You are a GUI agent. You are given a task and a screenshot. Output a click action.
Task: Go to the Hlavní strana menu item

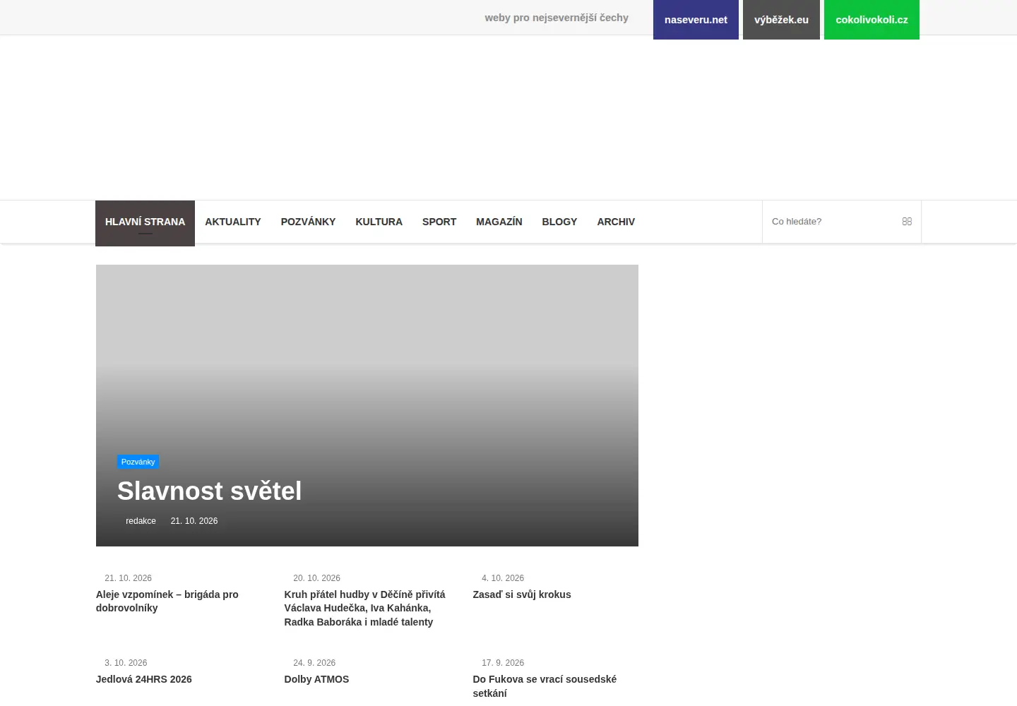(145, 222)
